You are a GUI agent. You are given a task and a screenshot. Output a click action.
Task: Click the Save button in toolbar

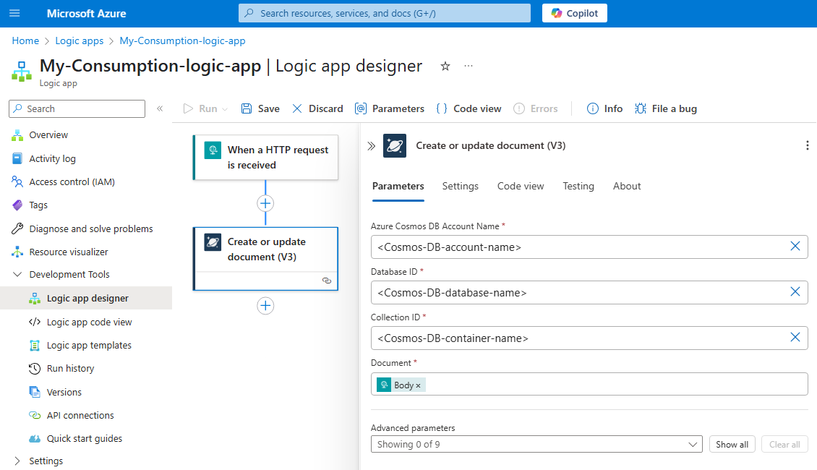[260, 108]
